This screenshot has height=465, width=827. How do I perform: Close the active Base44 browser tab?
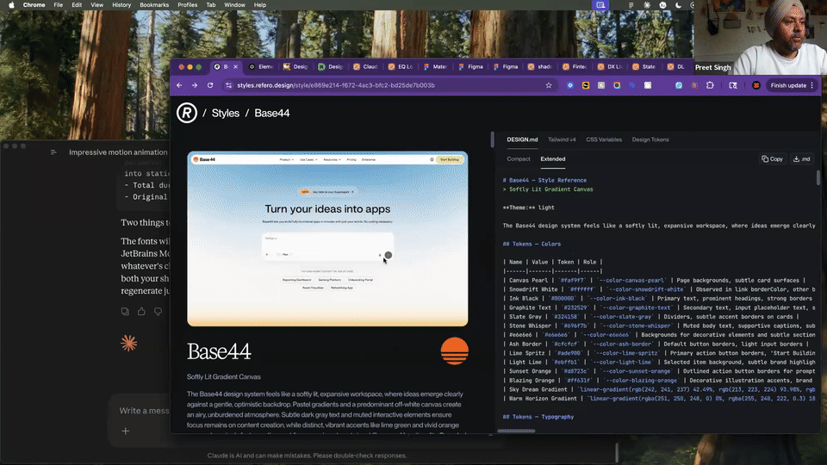235,67
